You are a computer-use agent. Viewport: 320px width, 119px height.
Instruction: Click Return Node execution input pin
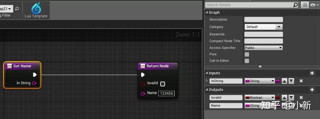pos(143,75)
